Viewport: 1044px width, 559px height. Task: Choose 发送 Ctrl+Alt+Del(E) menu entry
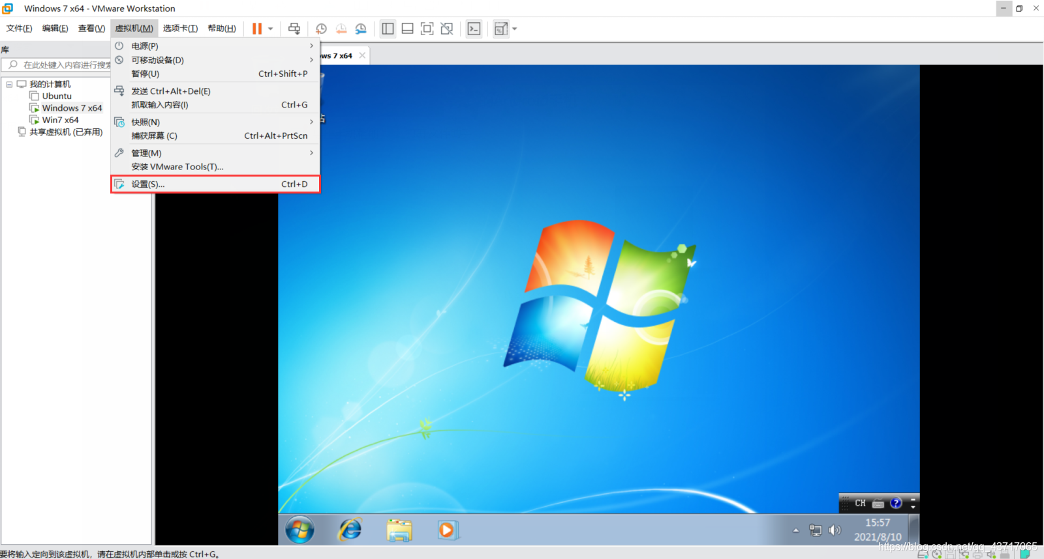[215, 91]
